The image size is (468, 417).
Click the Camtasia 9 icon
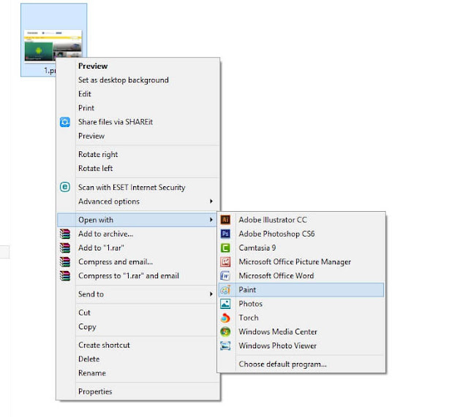[x=225, y=248]
